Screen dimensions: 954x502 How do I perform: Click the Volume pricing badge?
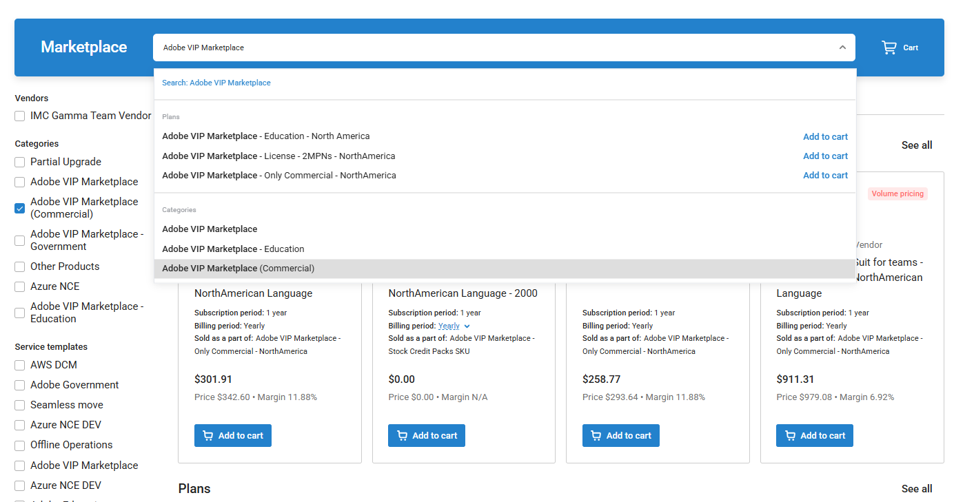897,194
